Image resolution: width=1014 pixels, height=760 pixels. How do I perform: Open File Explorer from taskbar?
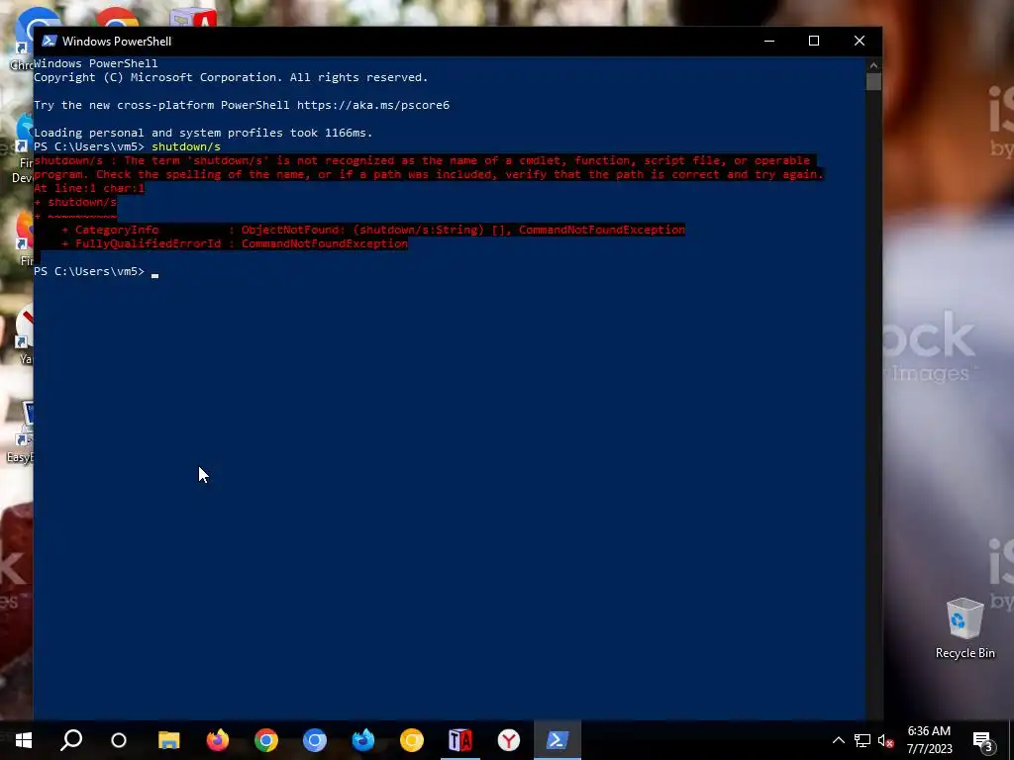click(168, 740)
